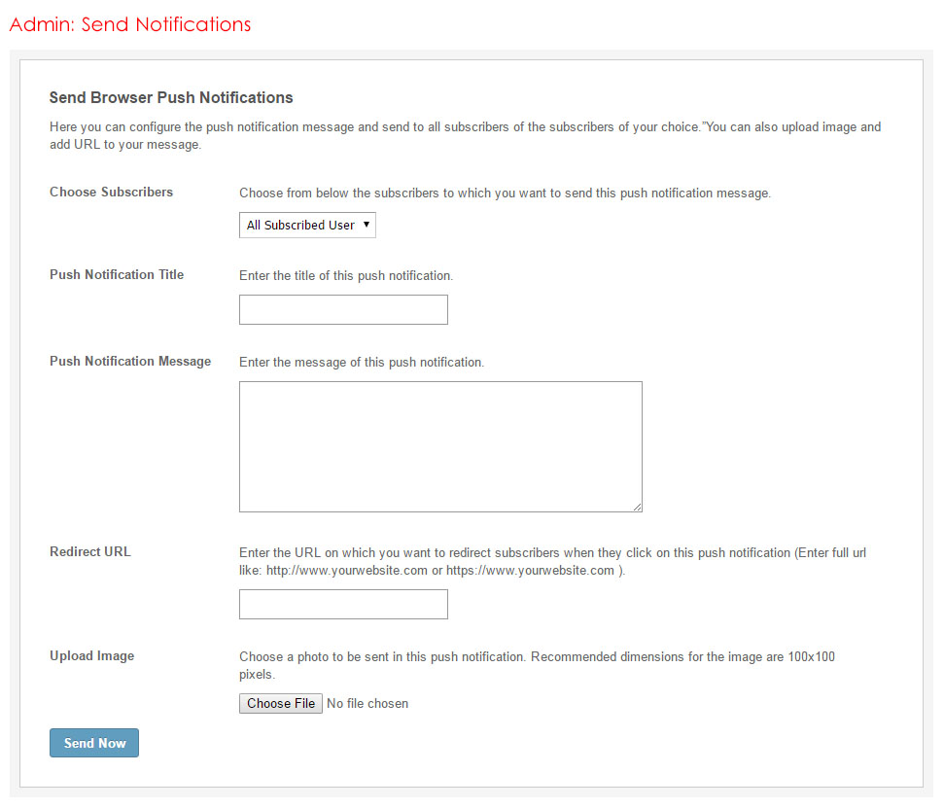The image size is (944, 808).
Task: Click inside the Push Notification Message textarea
Action: 440,446
